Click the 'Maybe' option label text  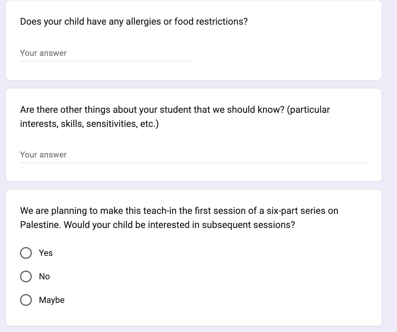click(x=52, y=300)
